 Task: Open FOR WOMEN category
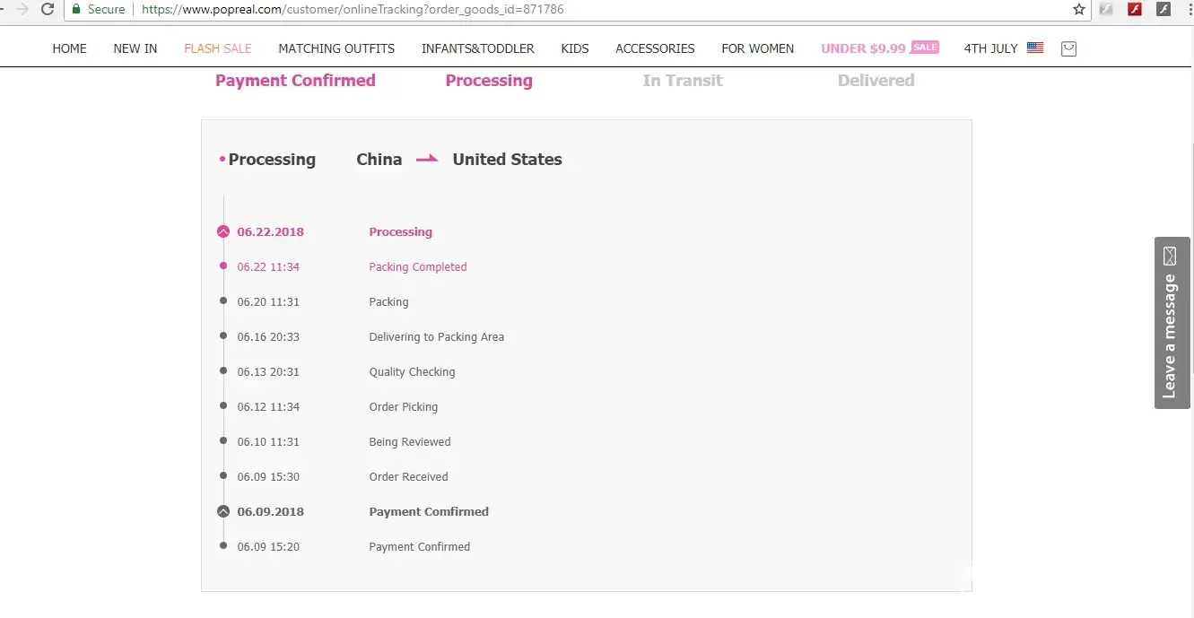757,48
